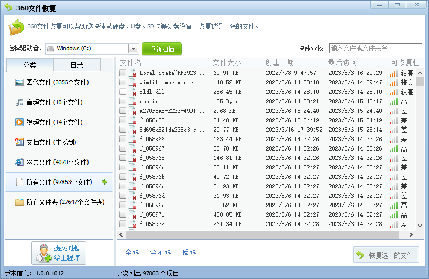Screen dimensions: 429x279
Task: Click the 反选 link
Action: tap(189, 252)
